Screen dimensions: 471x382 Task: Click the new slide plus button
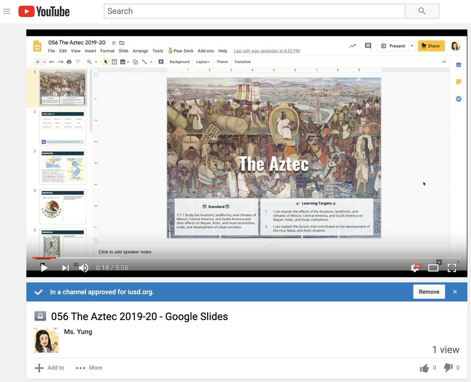point(38,62)
